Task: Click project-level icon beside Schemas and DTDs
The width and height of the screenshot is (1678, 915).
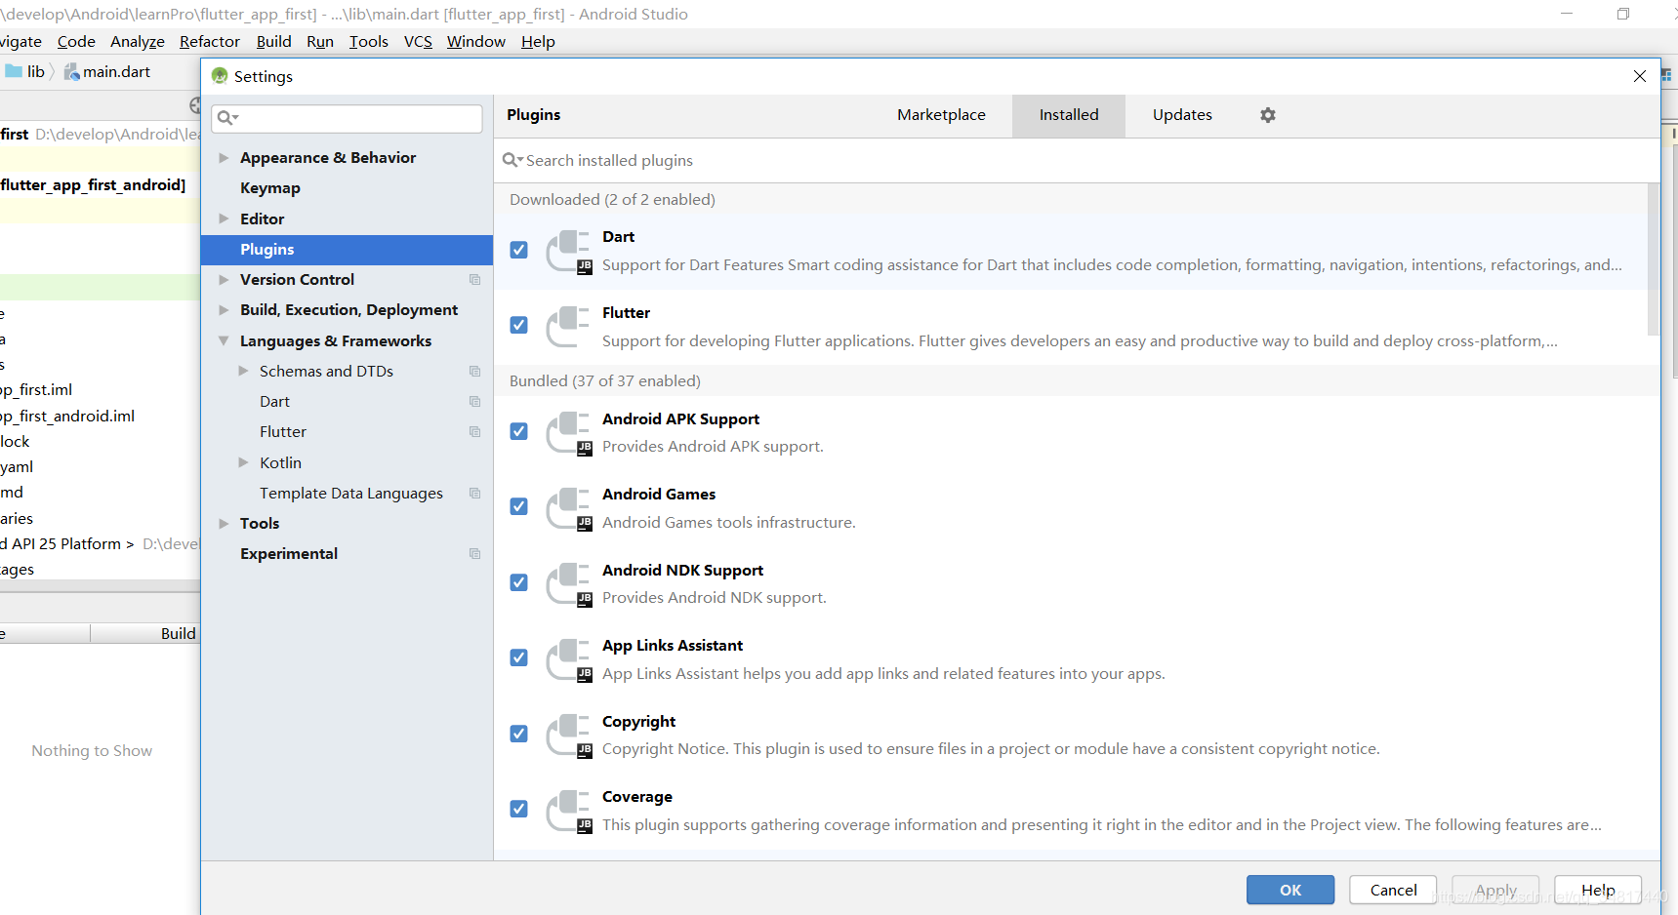Action: tap(475, 372)
